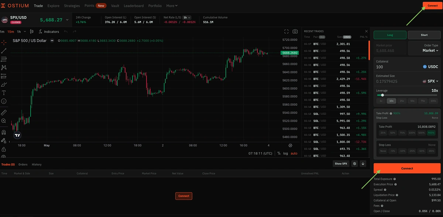
Task: Open the emoji icons tool
Action: [x=4, y=101]
